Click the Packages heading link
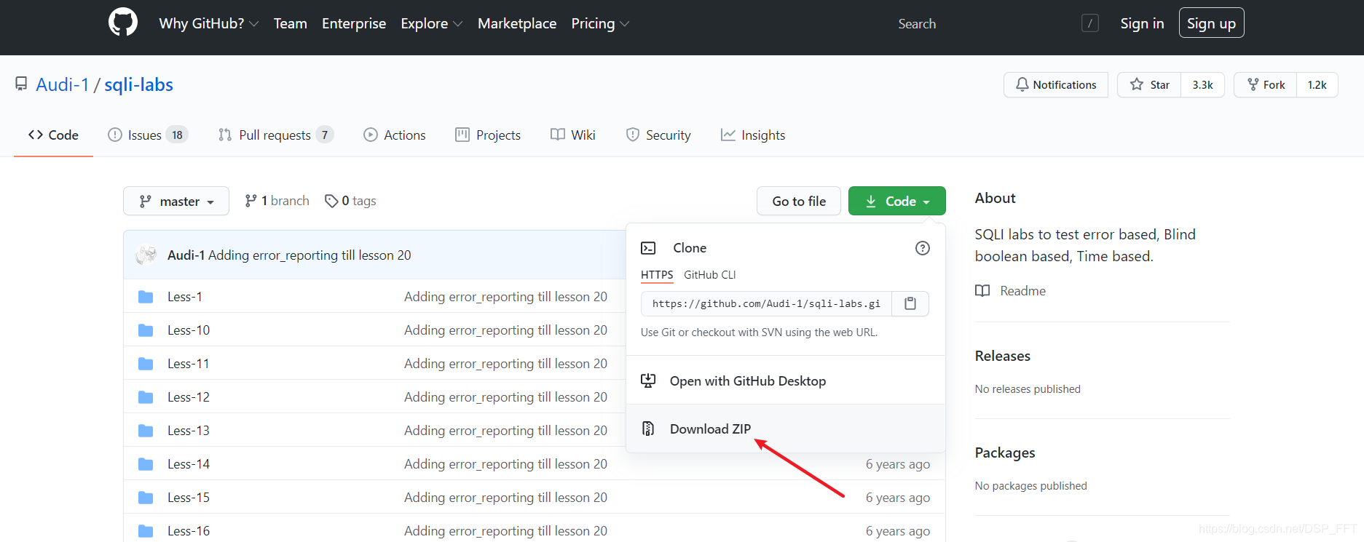 click(x=1005, y=453)
